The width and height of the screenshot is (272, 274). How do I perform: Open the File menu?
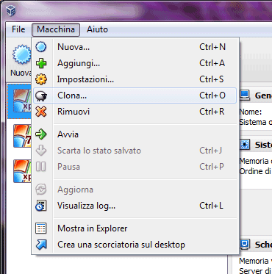(x=18, y=29)
